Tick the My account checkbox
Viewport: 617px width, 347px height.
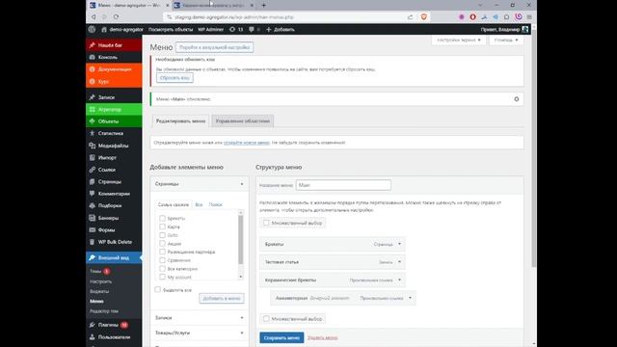(162, 277)
